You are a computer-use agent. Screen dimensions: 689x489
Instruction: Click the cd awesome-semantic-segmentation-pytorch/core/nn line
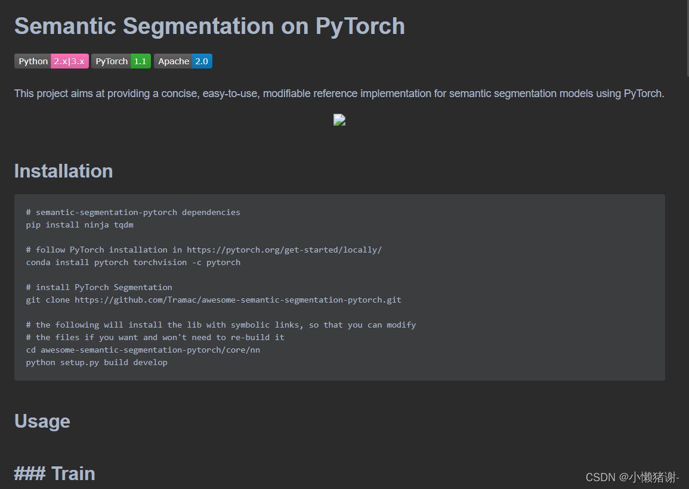(143, 350)
